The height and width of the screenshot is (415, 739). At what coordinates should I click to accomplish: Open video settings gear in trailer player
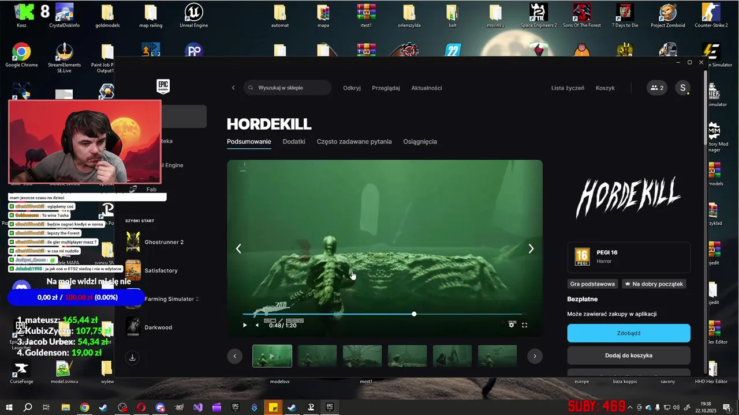pos(512,325)
